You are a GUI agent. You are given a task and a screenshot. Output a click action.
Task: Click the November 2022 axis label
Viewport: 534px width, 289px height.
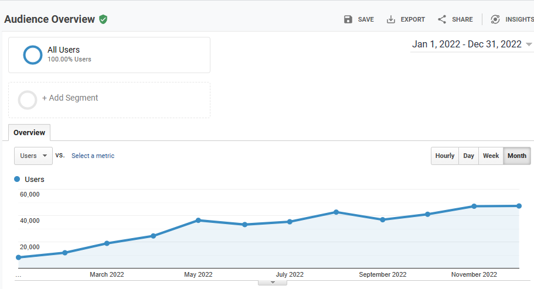(474, 274)
